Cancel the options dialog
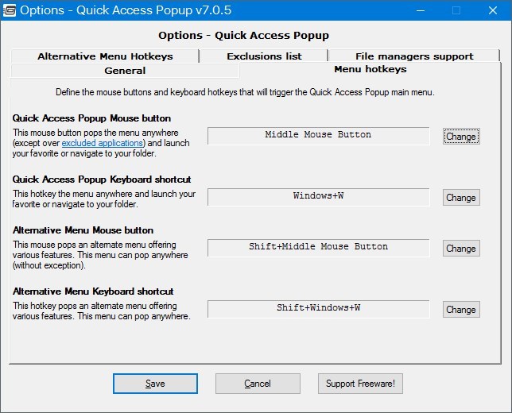Viewport: 512px width, 413px height. (x=258, y=384)
